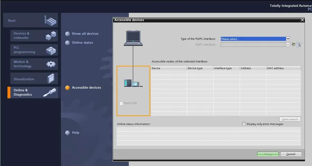
Task: Click the Online status information text area
Action: pyautogui.click(x=208, y=136)
